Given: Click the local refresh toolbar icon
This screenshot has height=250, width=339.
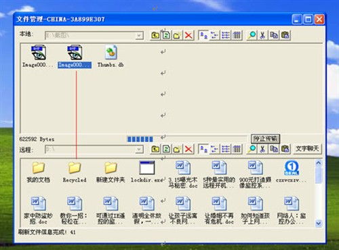Looking at the screenshot, I should pyautogui.click(x=166, y=35).
